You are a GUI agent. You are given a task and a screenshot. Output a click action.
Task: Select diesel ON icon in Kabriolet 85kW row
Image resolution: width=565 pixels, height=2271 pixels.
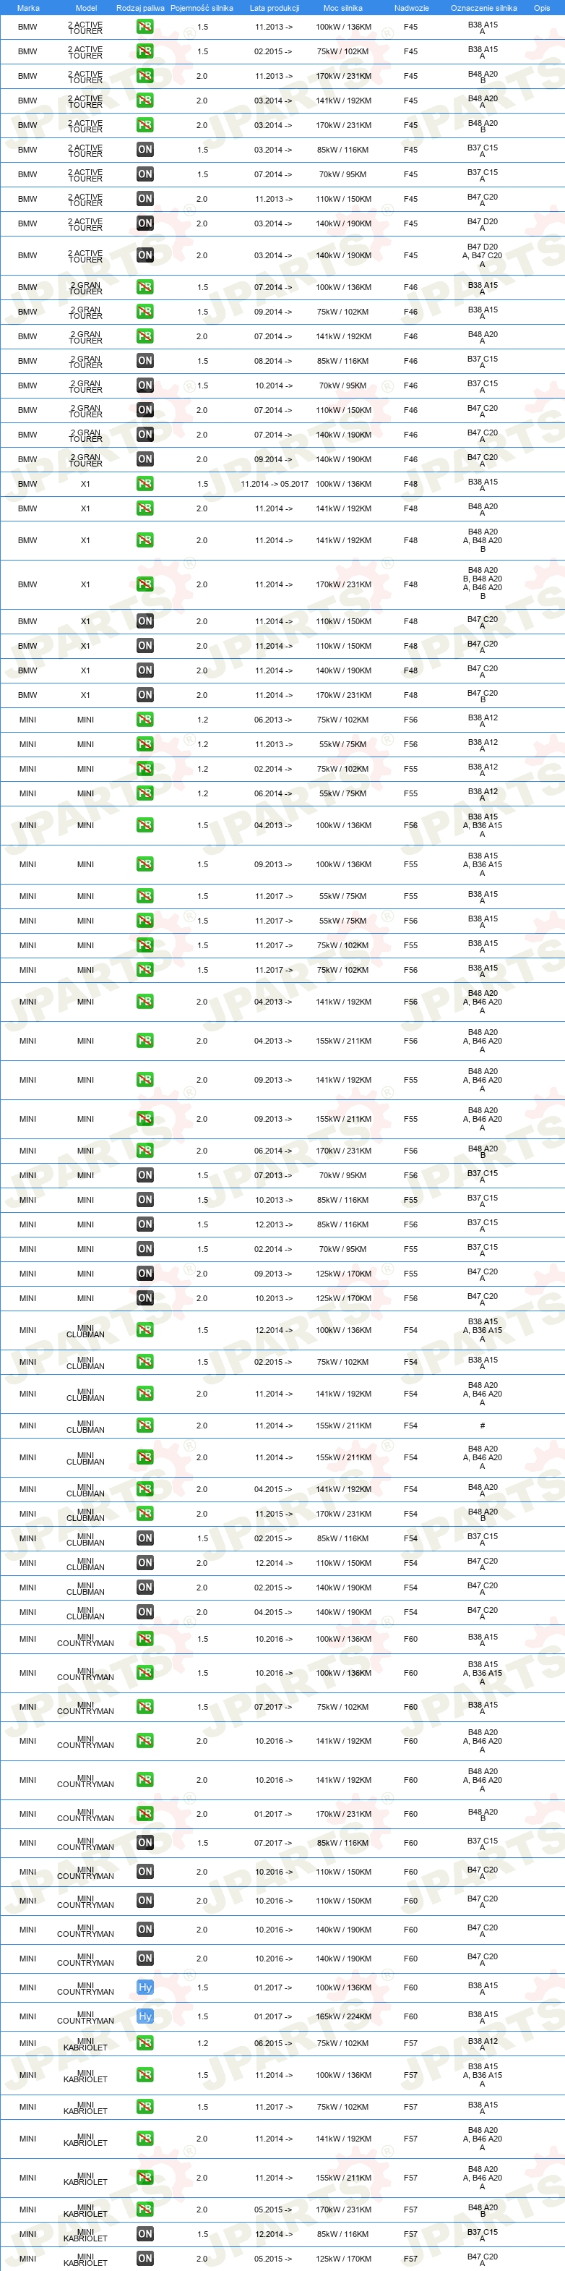pyautogui.click(x=145, y=2234)
